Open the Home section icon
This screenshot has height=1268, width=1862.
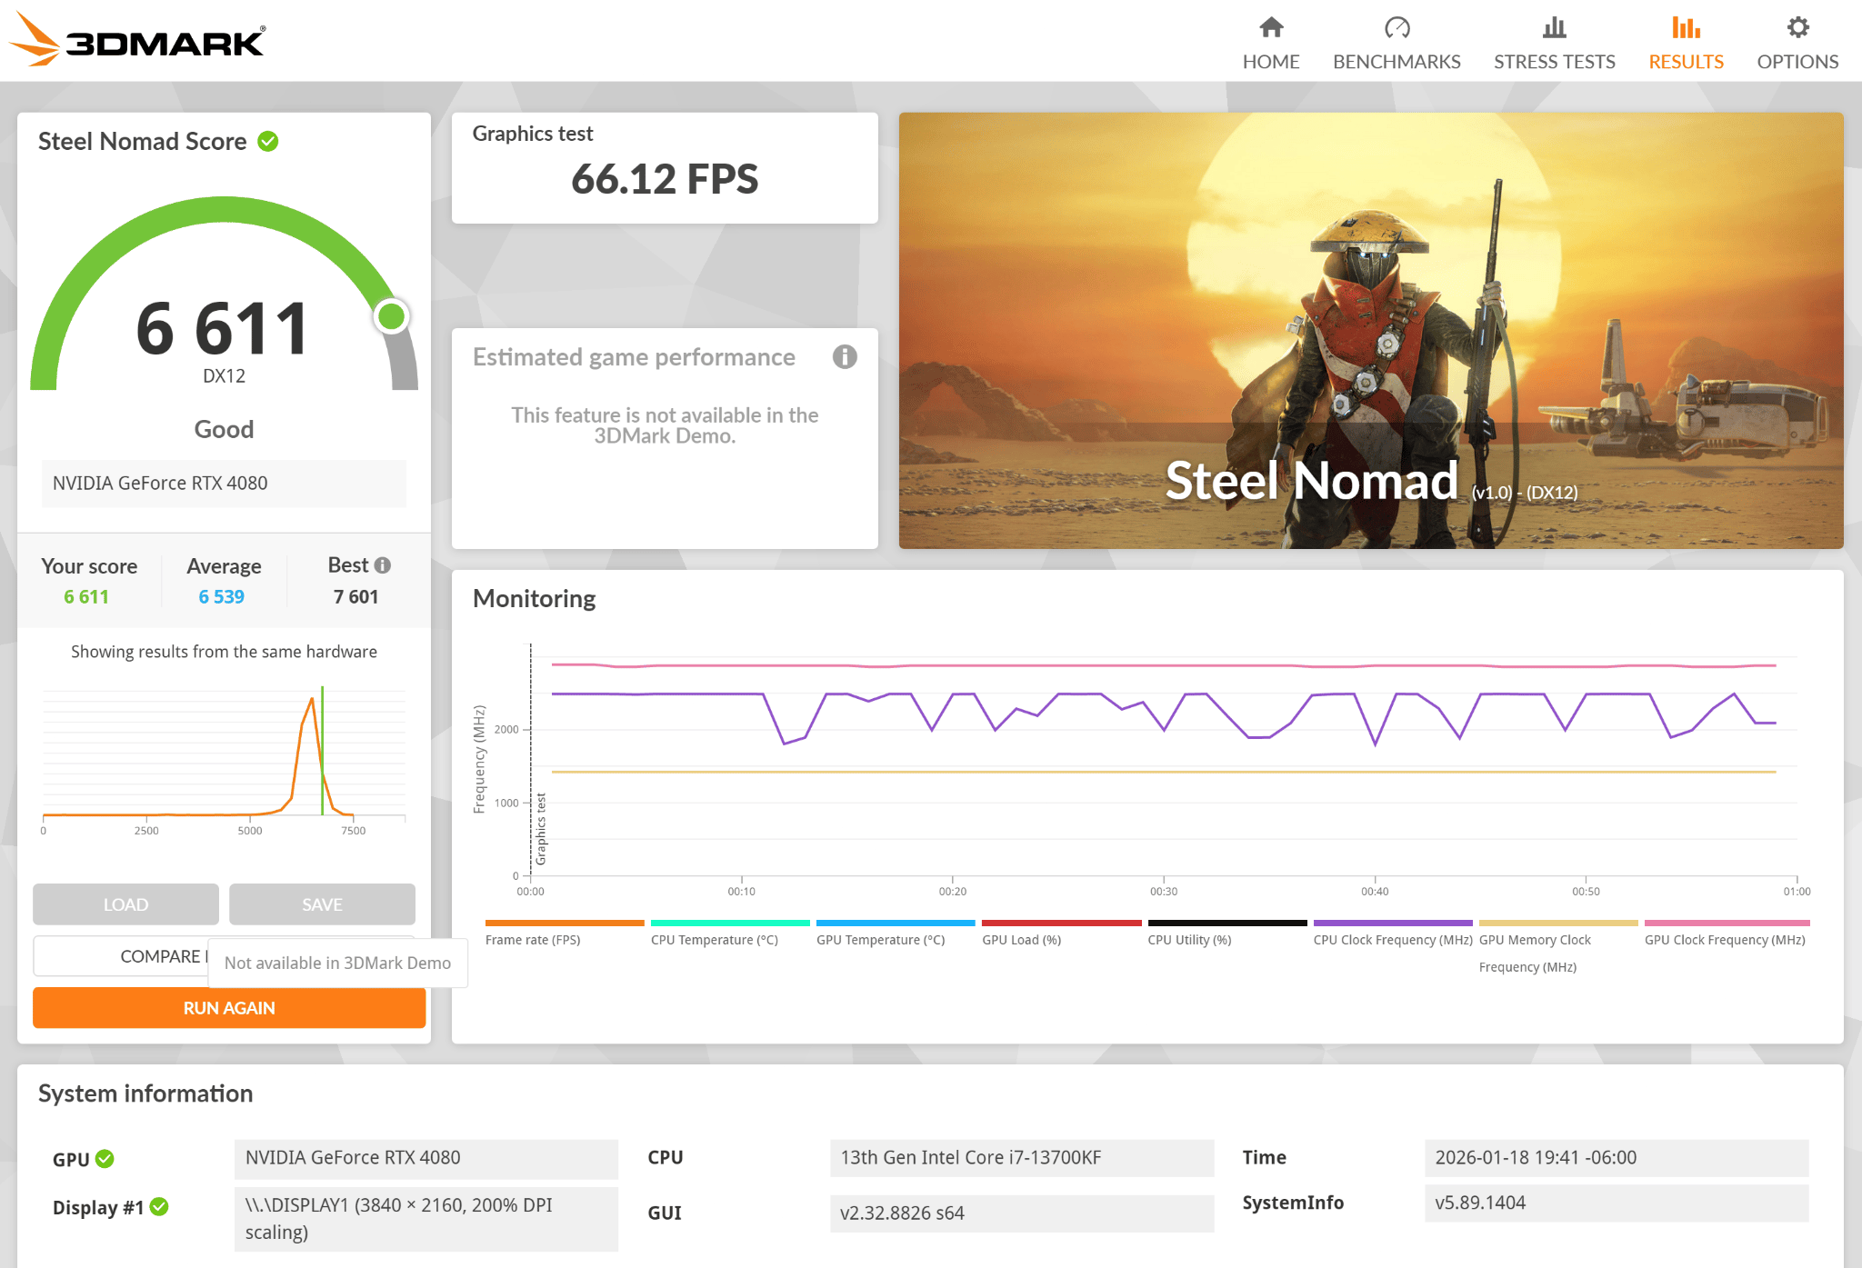pos(1271,27)
